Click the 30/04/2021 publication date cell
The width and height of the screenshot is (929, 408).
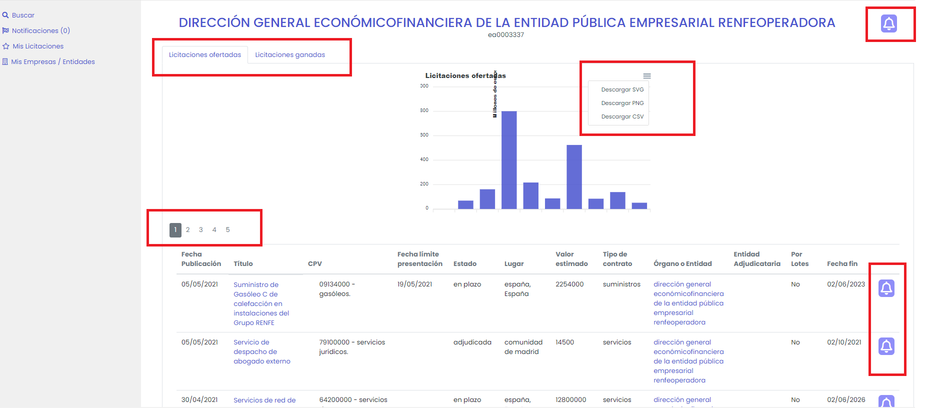199,399
